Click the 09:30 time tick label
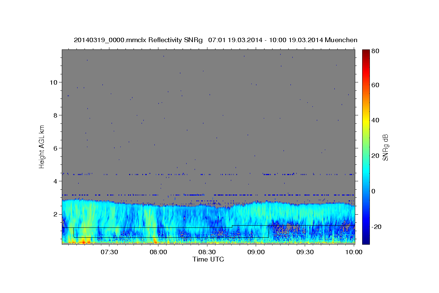 [x=305, y=252]
